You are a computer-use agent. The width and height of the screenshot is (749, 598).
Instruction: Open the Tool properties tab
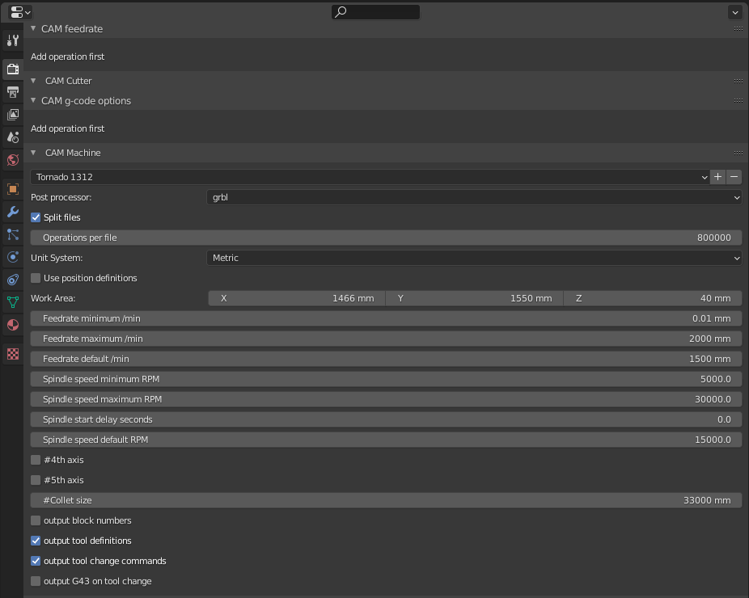12,40
